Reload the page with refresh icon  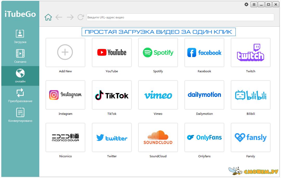[81, 17]
